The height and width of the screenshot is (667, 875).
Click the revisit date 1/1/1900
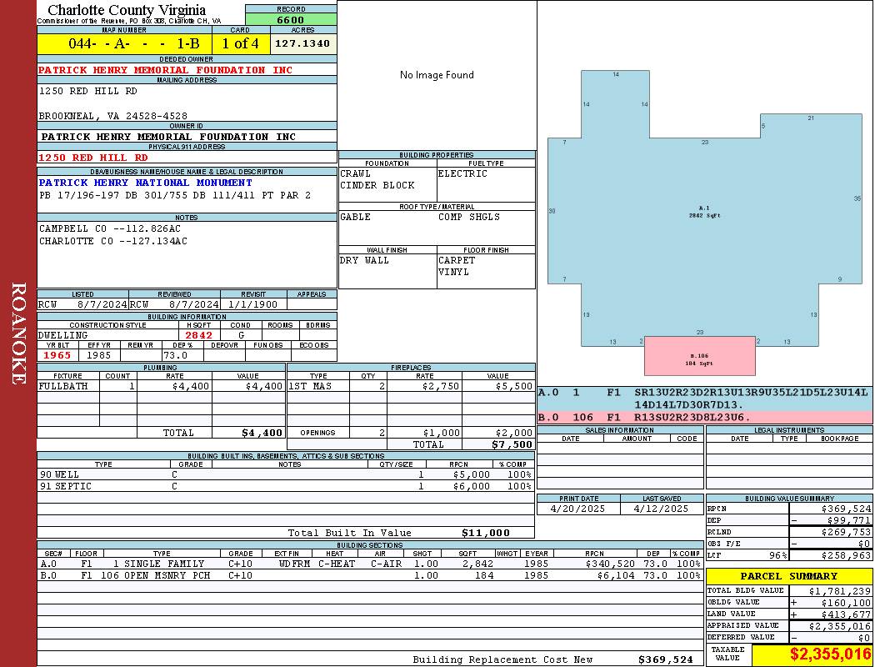252,305
